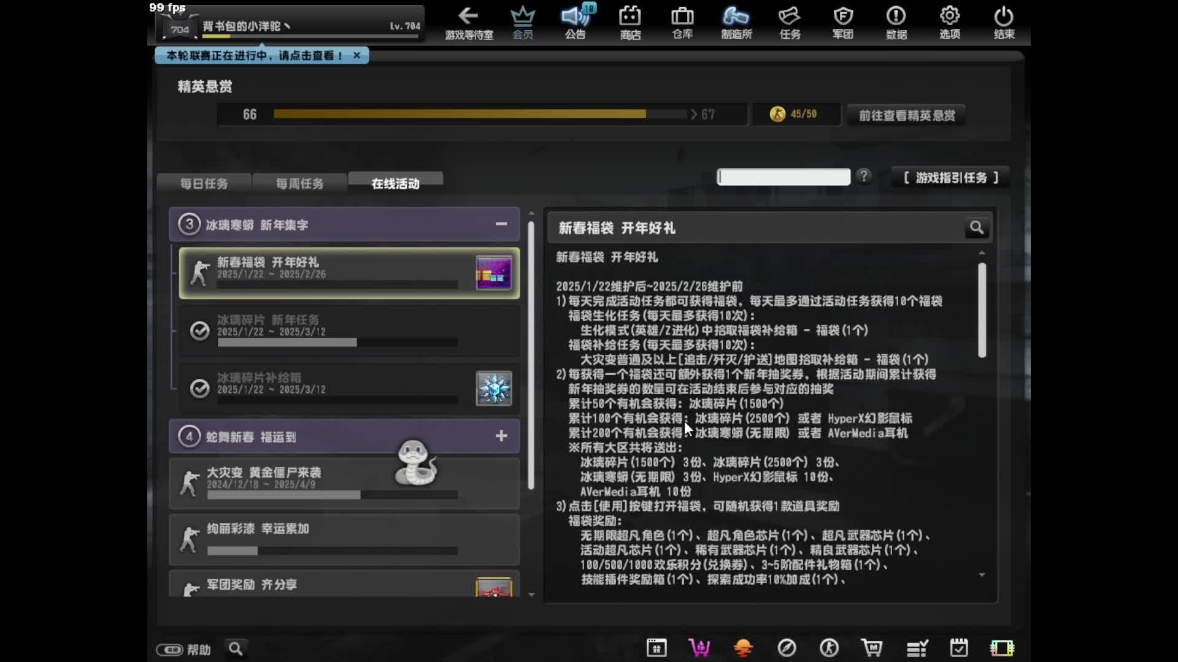Viewport: 1178px width, 662px height.
Task: Open the 游戏指引任务 button
Action: click(x=949, y=178)
